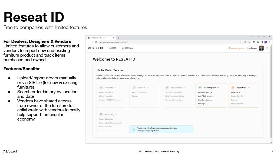The image size is (277, 156).
Task: Click the GO ENTERPRISE link
Action: pyautogui.click(x=236, y=48)
